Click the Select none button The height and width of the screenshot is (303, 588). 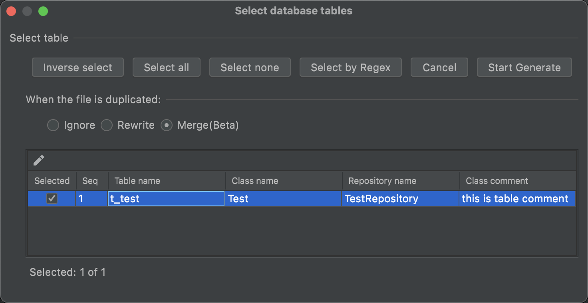[250, 68]
